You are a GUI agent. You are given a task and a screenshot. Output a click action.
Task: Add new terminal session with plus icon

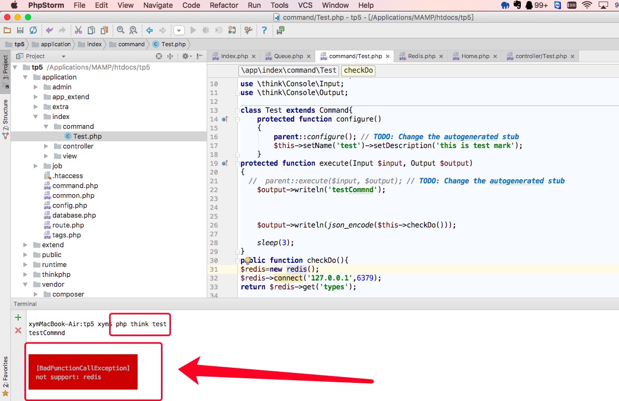point(18,317)
